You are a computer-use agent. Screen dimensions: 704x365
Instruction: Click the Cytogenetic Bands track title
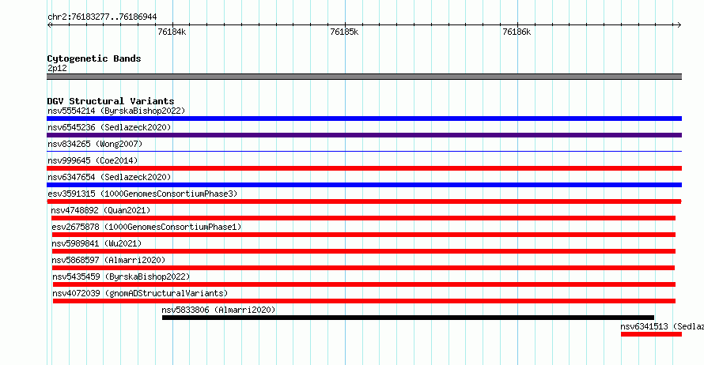[x=94, y=58]
